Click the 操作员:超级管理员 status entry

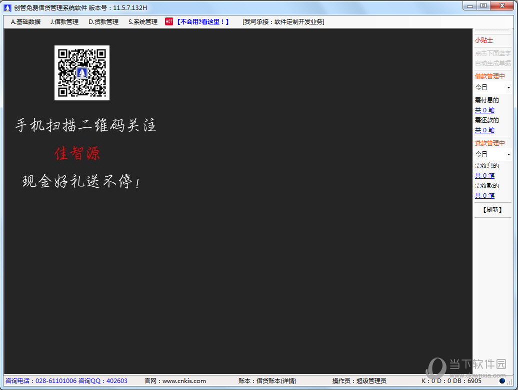359,381
